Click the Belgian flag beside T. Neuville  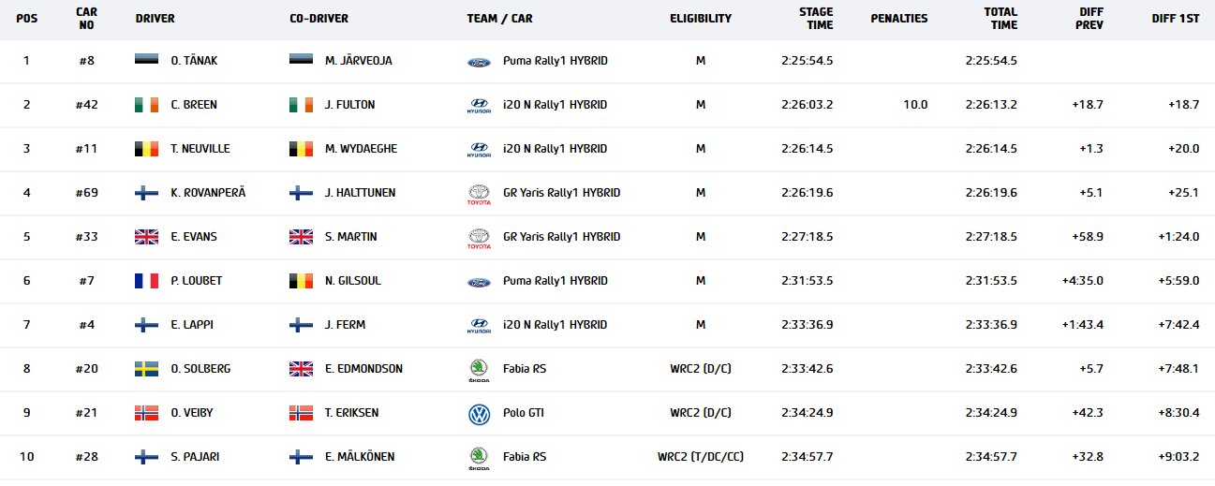147,149
